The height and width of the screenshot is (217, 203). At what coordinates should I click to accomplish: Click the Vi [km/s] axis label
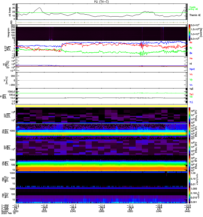[5, 81]
